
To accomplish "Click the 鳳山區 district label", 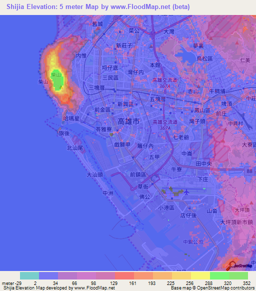I will click(202, 110).
